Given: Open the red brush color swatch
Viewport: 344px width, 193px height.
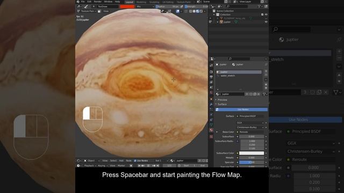Looking at the screenshot, I should click(x=127, y=6).
